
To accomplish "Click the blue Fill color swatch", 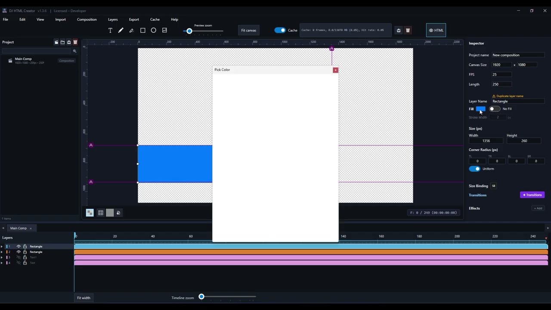I will [480, 109].
